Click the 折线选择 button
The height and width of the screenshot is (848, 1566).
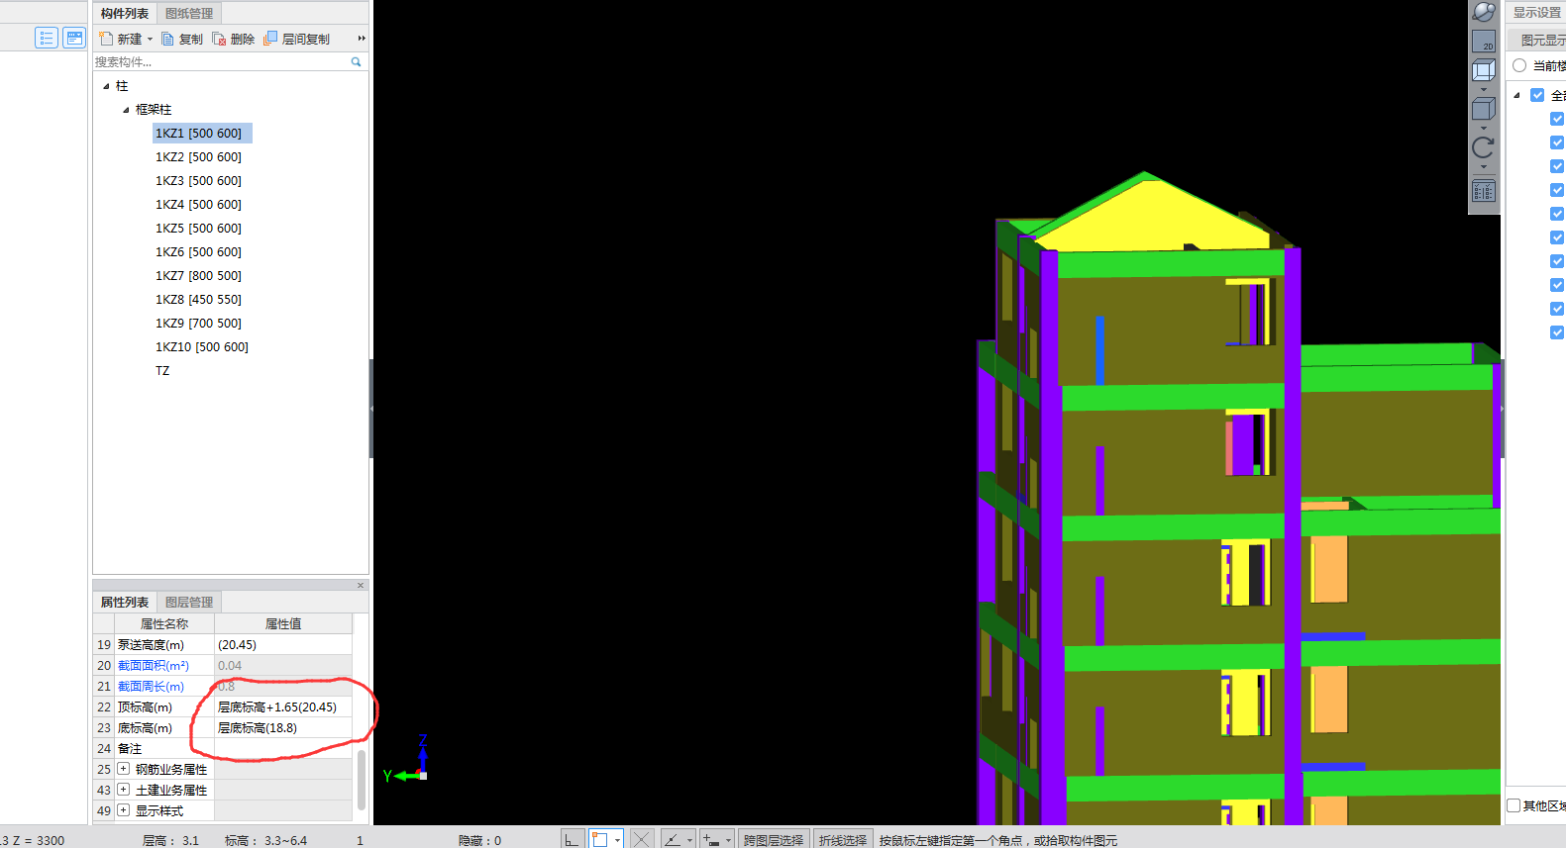pos(843,840)
